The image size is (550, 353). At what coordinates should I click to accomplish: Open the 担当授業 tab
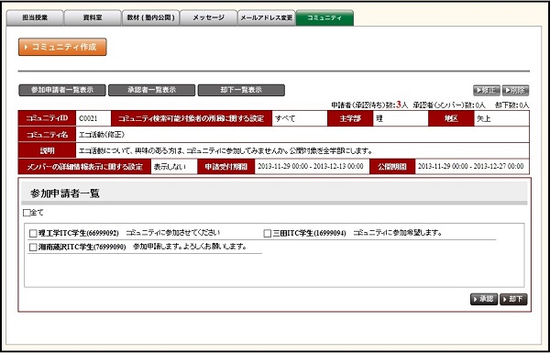pos(35,18)
